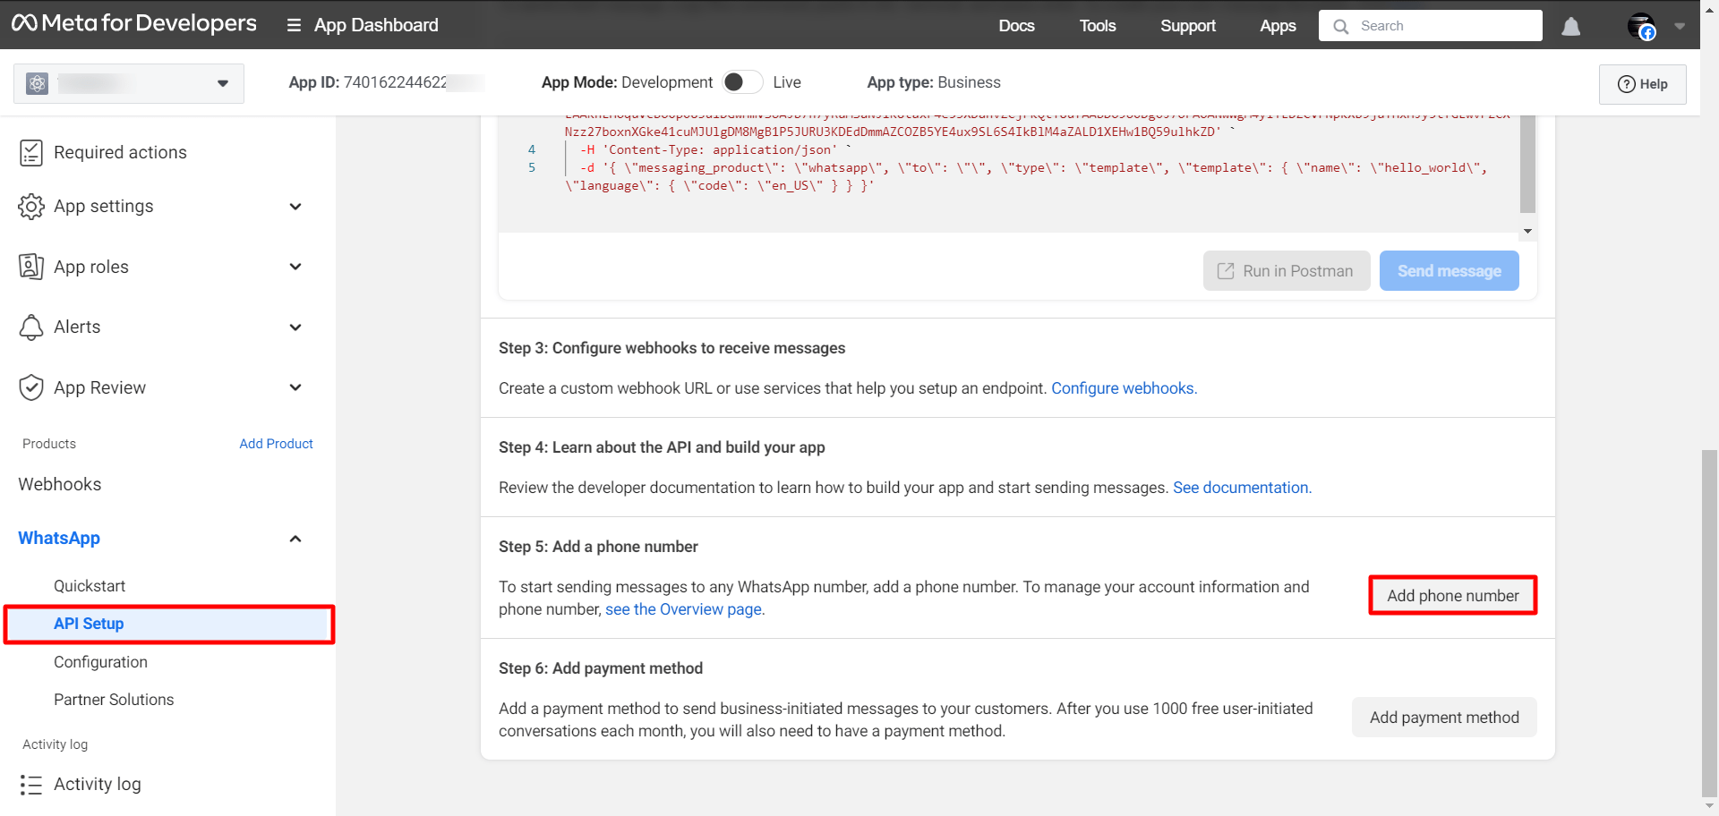The width and height of the screenshot is (1719, 816).
Task: Open the account dropdown arrow near avatar
Action: tap(1680, 26)
